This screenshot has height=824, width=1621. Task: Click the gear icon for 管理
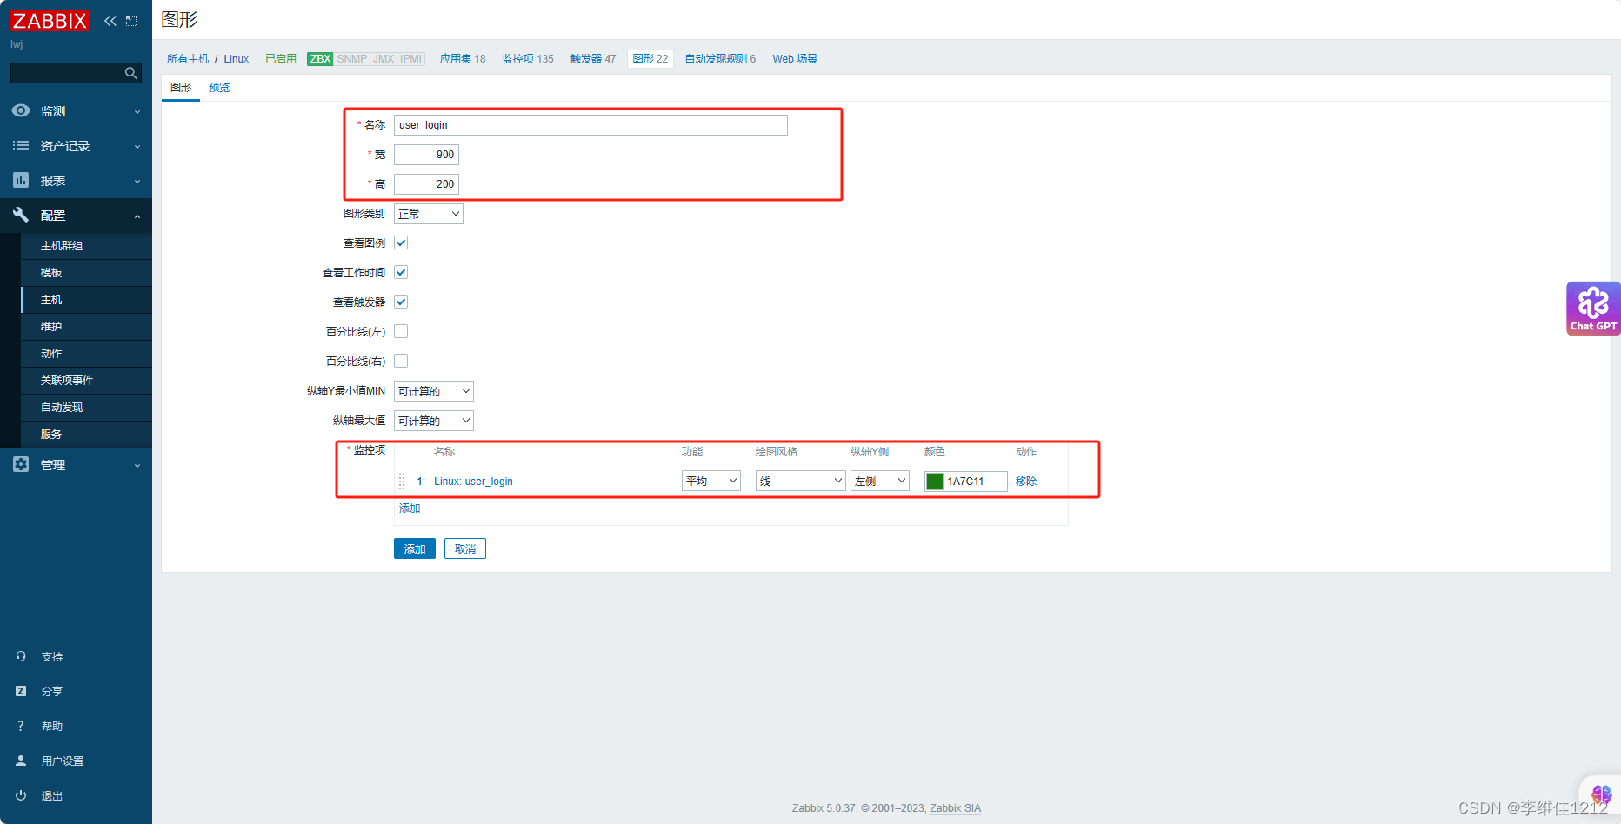point(21,464)
